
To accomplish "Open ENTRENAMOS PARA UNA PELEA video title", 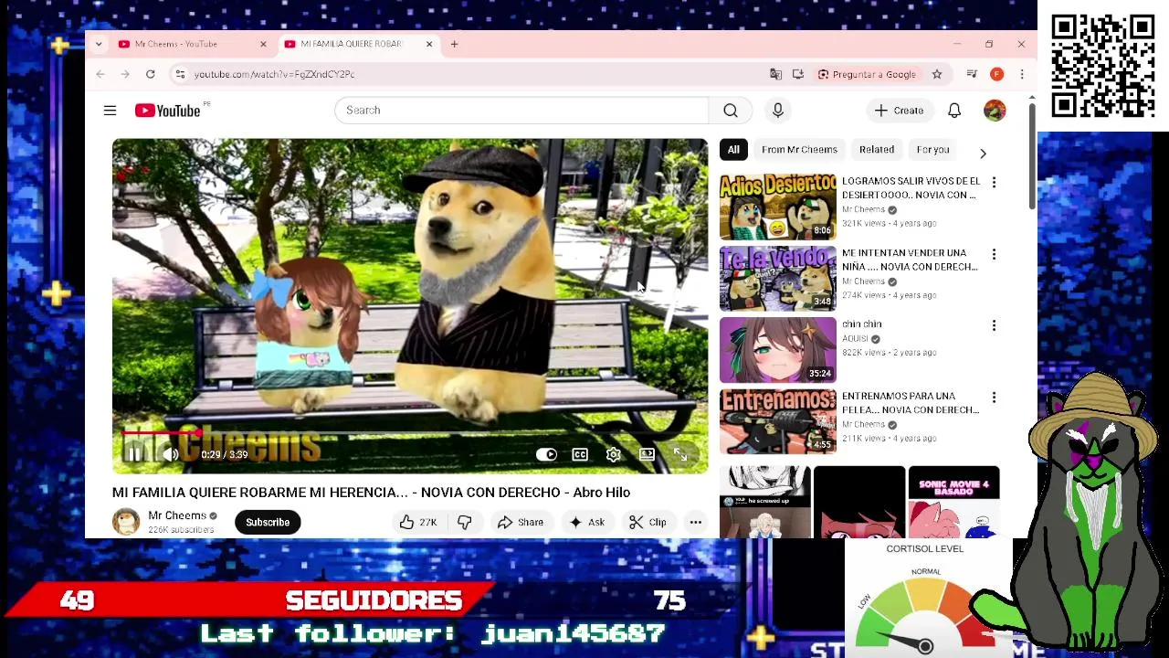I will [911, 403].
